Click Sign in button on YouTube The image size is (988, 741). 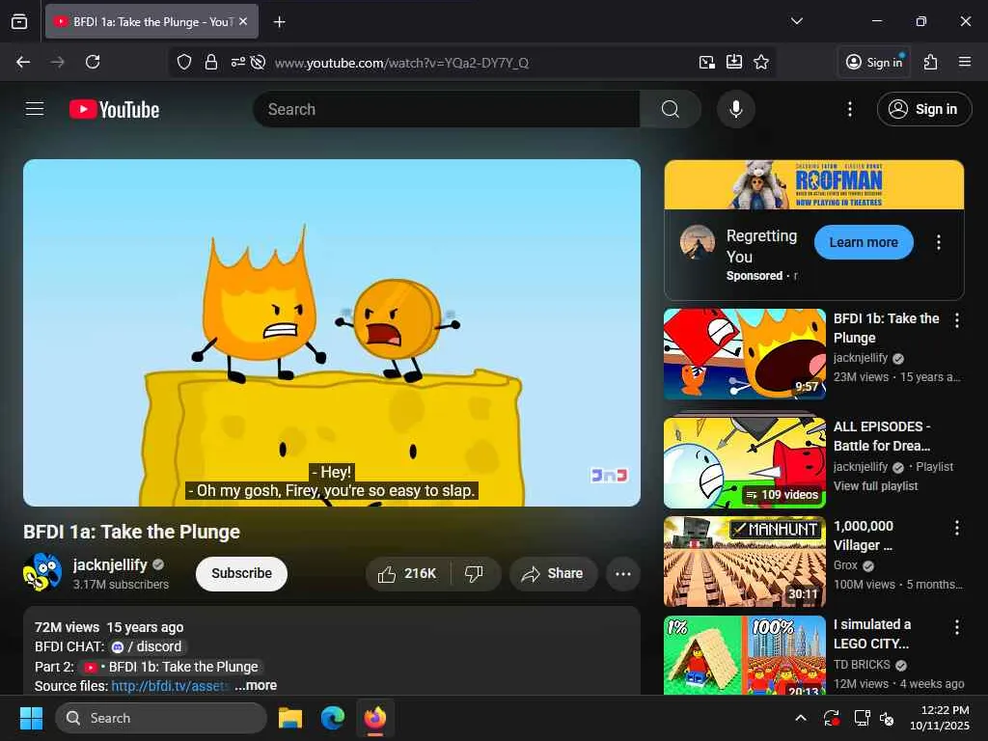(923, 109)
